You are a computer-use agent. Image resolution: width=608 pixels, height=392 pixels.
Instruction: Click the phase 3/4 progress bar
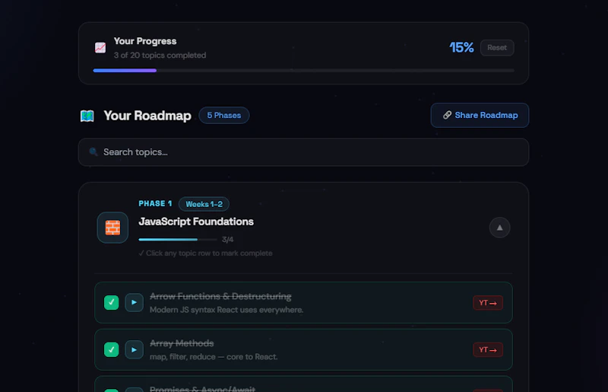click(178, 240)
